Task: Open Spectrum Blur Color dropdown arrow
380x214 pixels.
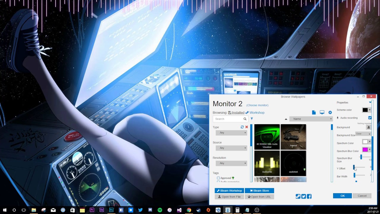Action: coord(370,150)
